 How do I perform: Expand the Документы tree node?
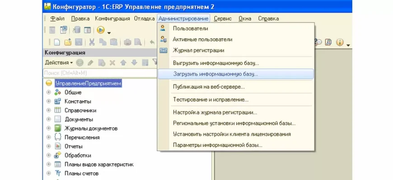pyautogui.click(x=49, y=119)
